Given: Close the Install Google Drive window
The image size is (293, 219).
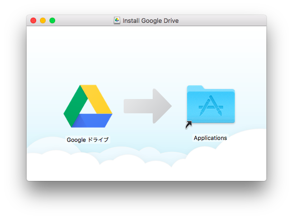Looking at the screenshot, I should (33, 20).
